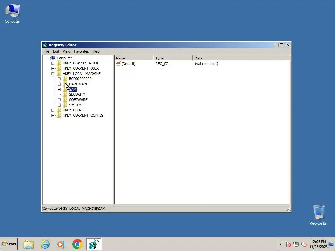Open Windows Media Player from the taskbar
The width and height of the screenshot is (335, 251).
[61, 244]
